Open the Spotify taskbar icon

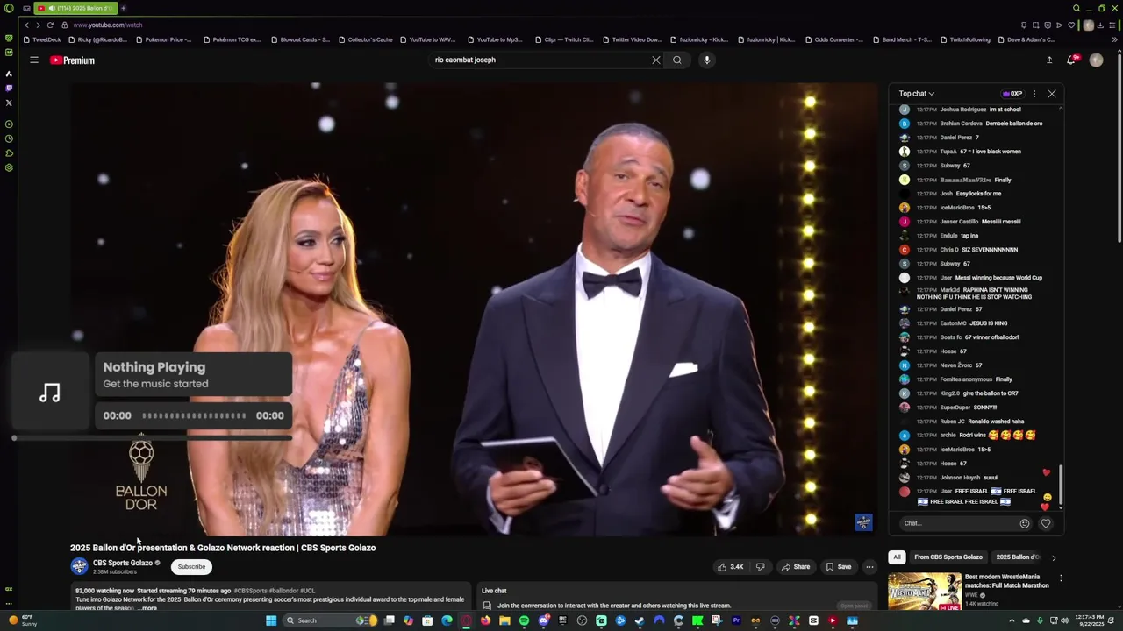tap(524, 620)
